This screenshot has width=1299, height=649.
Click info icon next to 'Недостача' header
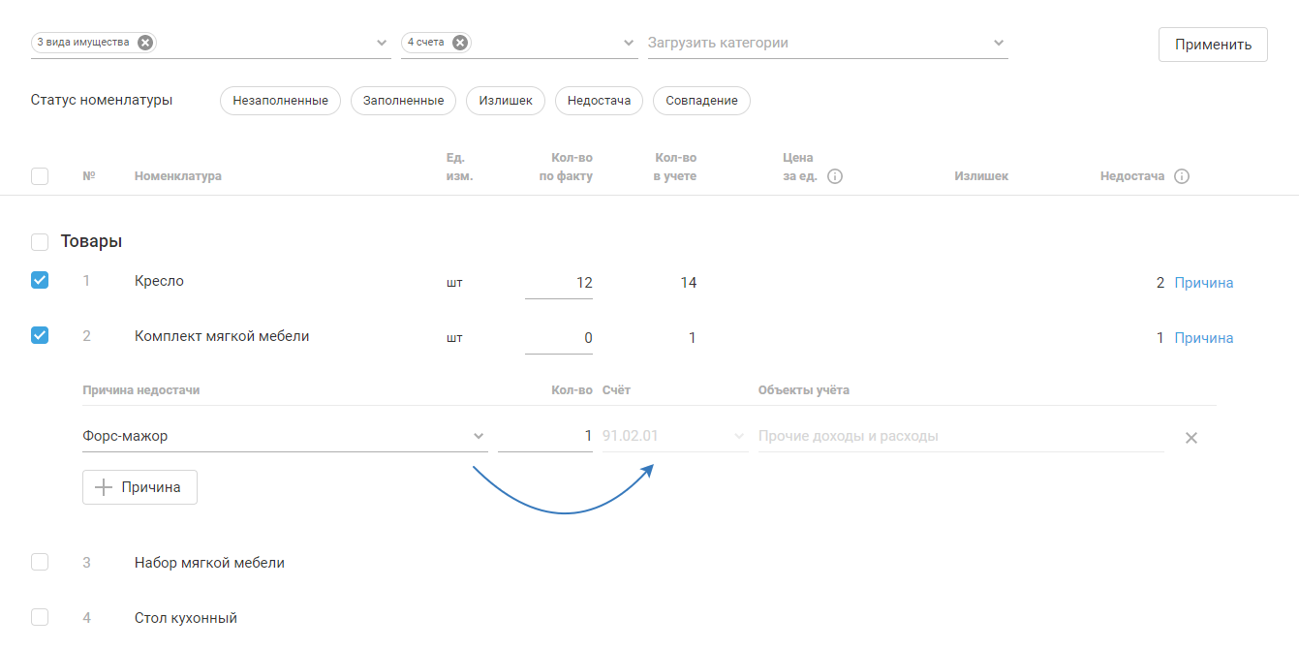(1181, 176)
